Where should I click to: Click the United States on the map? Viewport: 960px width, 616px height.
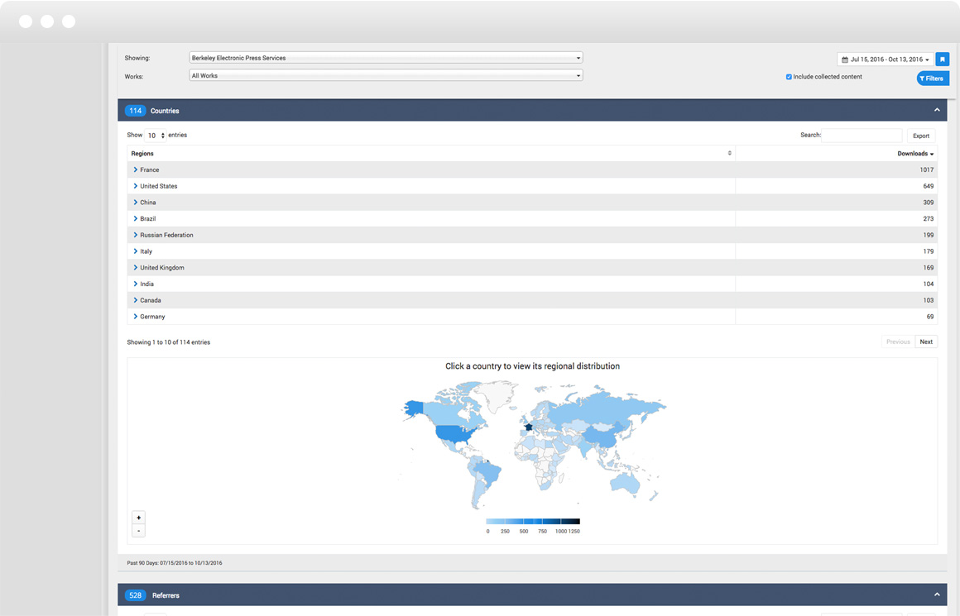point(454,434)
